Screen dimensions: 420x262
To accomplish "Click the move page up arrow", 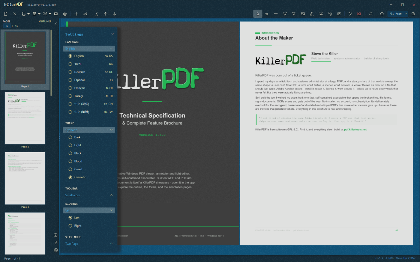I will coord(106,14).
